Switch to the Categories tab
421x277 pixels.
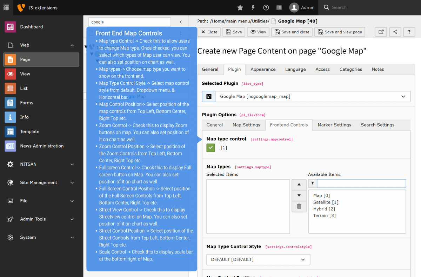click(351, 69)
